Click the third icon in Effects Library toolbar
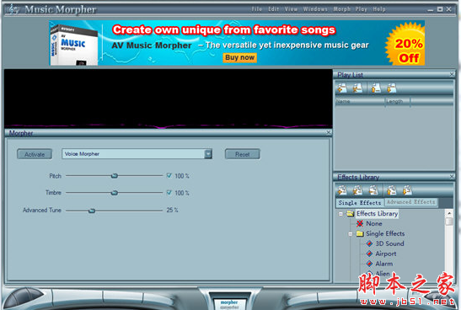 click(x=373, y=190)
